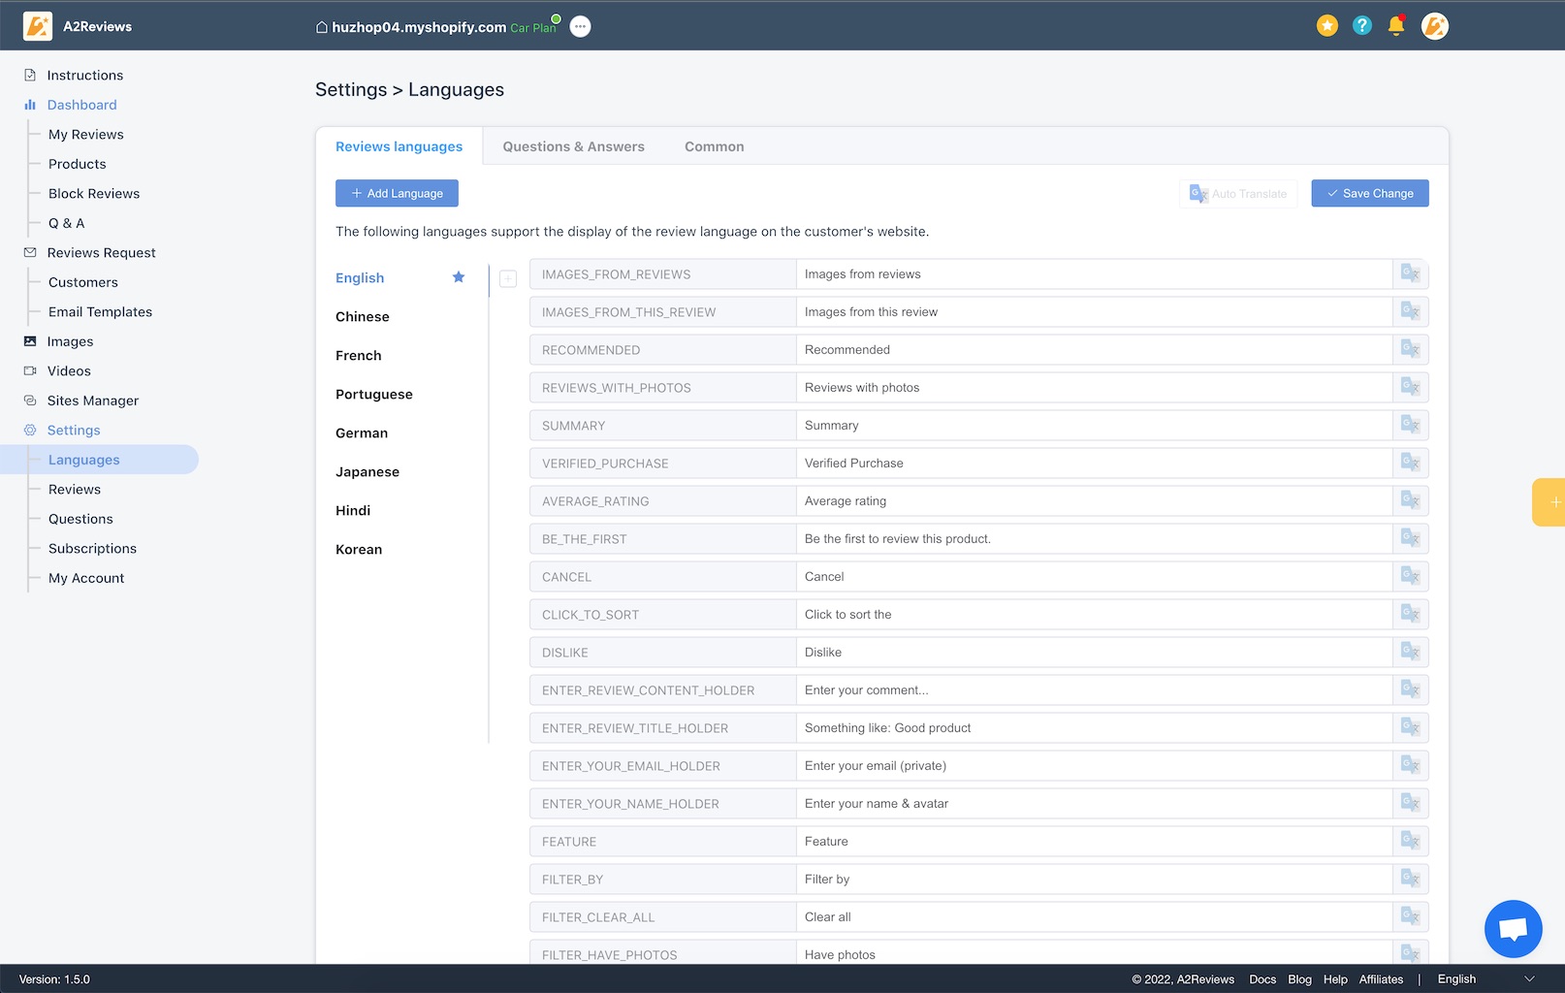Click the Add Language button
Screen dimensions: 1565x993
pos(397,193)
